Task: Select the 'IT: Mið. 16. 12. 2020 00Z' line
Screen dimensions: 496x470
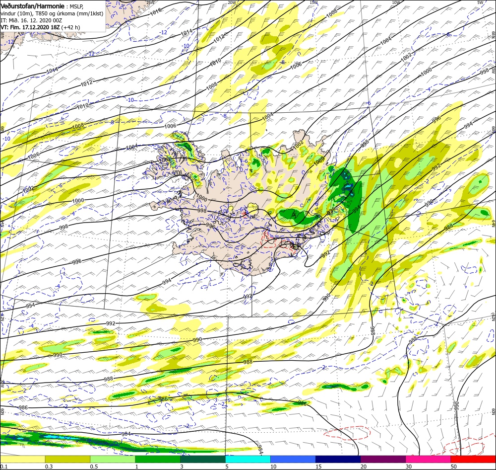Action: click(31, 20)
